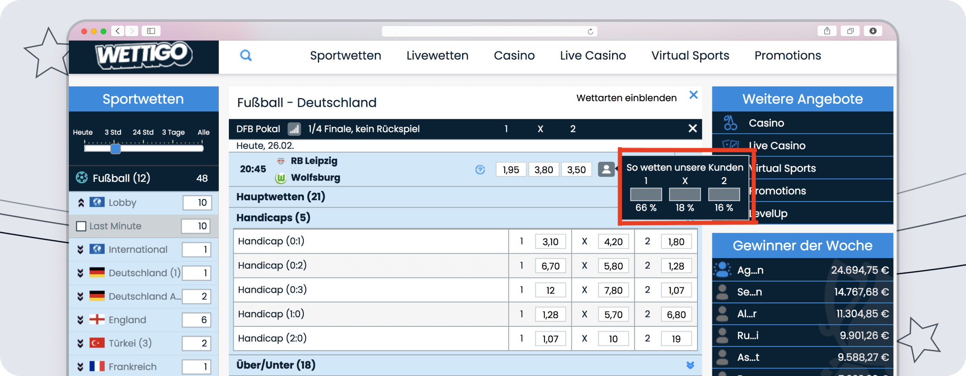Select odds 1,95 for RB Leipzig
This screenshot has height=376, width=966.
point(511,170)
